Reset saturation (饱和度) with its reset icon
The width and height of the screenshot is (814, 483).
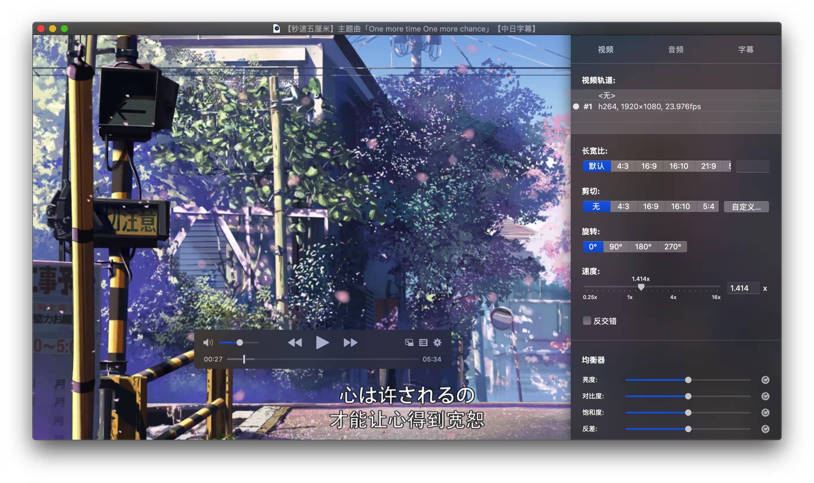765,412
